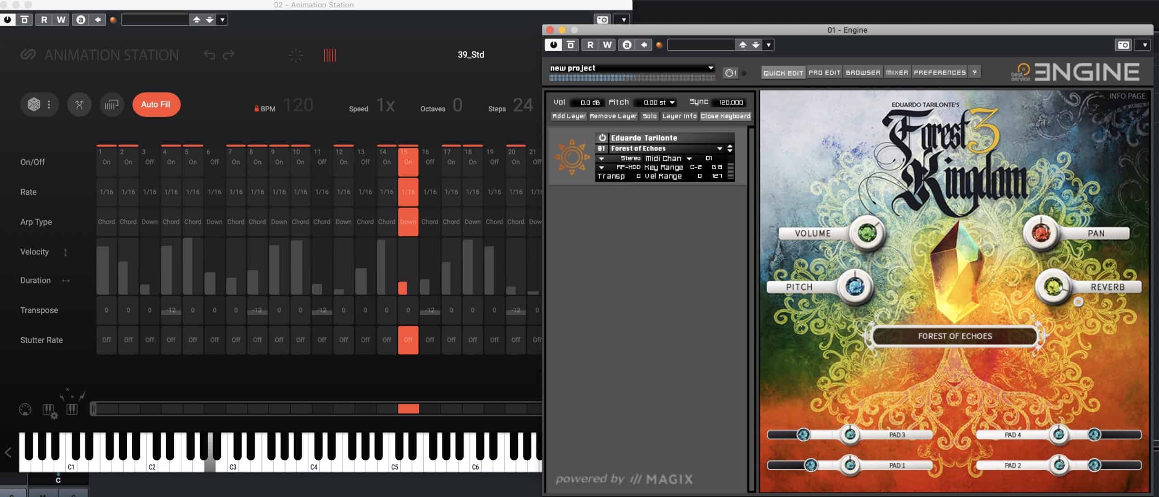Image resolution: width=1159 pixels, height=497 pixels.
Task: Open the preset dropdown arrow in Engine's plugin header
Action: 768,45
